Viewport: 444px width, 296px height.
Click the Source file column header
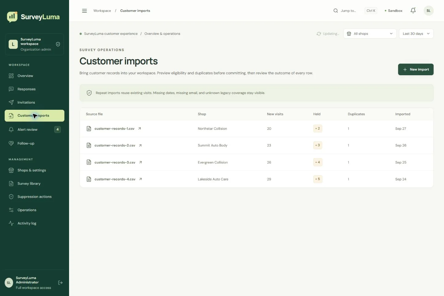(94, 114)
